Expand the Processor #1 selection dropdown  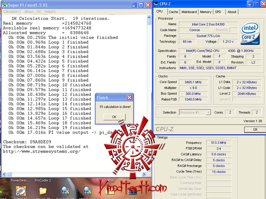coord(208,112)
